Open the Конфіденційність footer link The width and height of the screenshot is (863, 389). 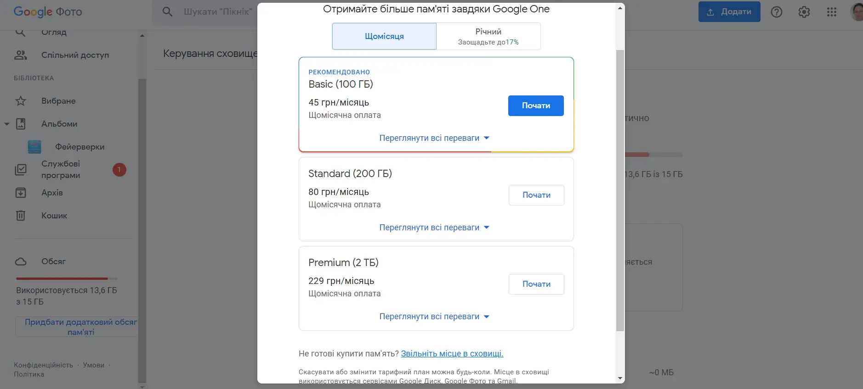pyautogui.click(x=43, y=365)
